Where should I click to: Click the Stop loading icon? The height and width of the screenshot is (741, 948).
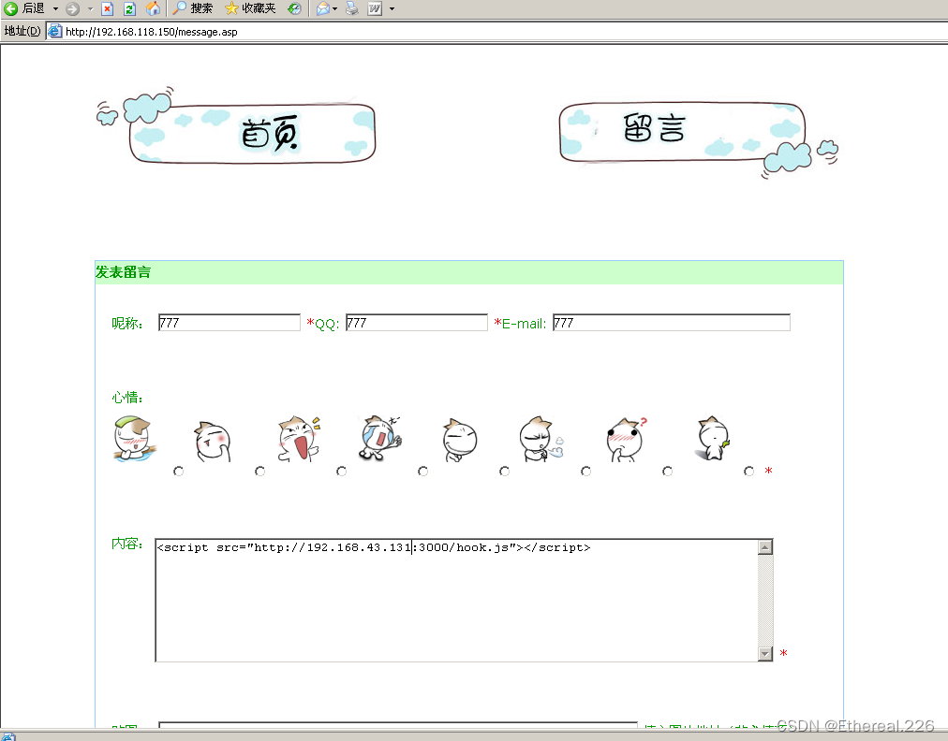[x=108, y=8]
